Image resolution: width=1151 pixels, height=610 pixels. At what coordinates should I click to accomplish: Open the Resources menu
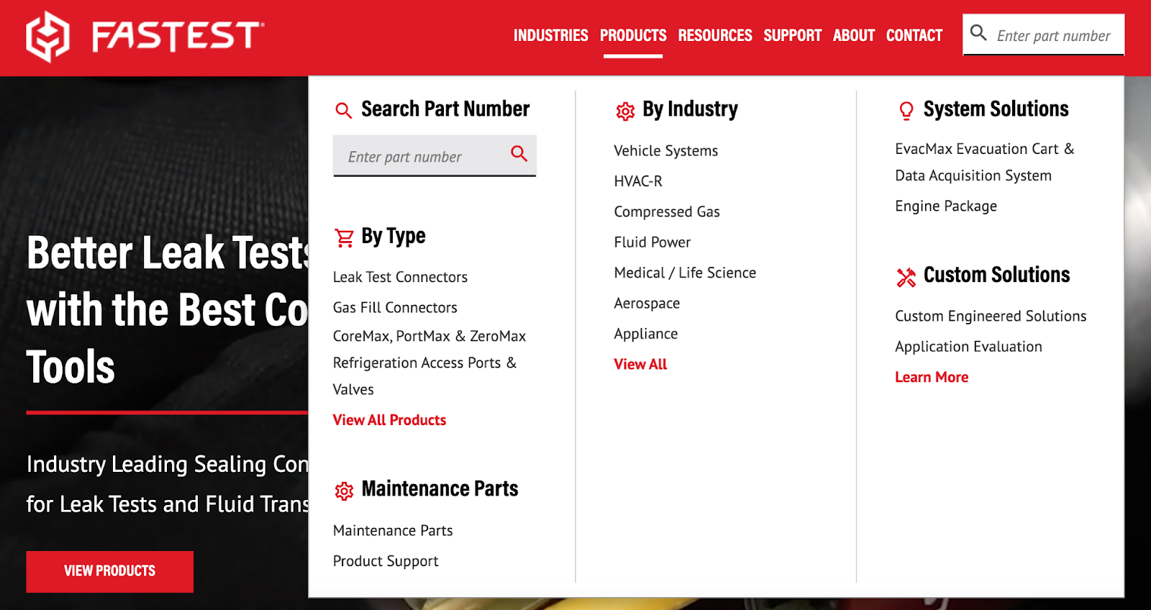[x=715, y=35]
